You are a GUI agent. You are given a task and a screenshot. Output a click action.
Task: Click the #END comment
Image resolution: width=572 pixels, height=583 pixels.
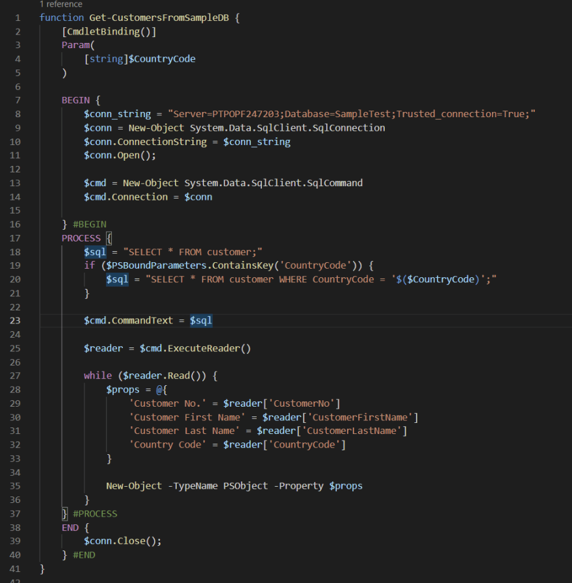(84, 555)
